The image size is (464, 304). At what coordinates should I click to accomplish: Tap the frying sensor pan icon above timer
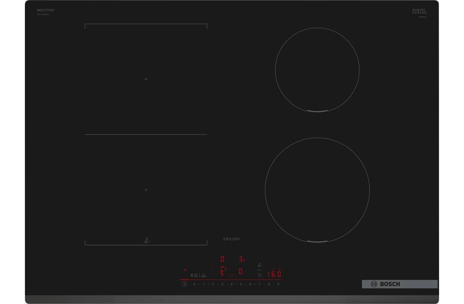pyautogui.click(x=259, y=265)
